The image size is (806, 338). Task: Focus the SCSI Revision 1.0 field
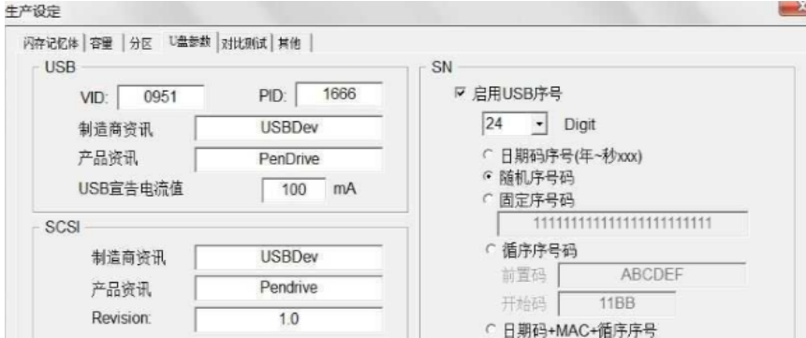[288, 319]
